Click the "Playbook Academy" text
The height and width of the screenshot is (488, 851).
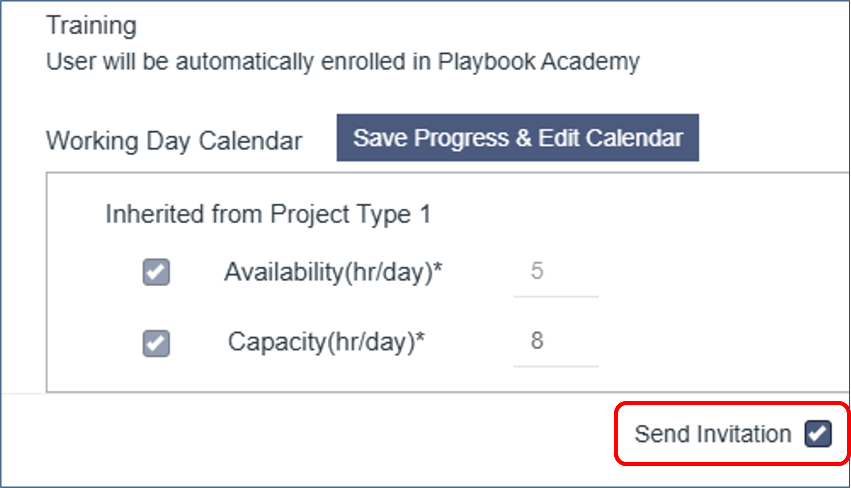click(x=539, y=61)
